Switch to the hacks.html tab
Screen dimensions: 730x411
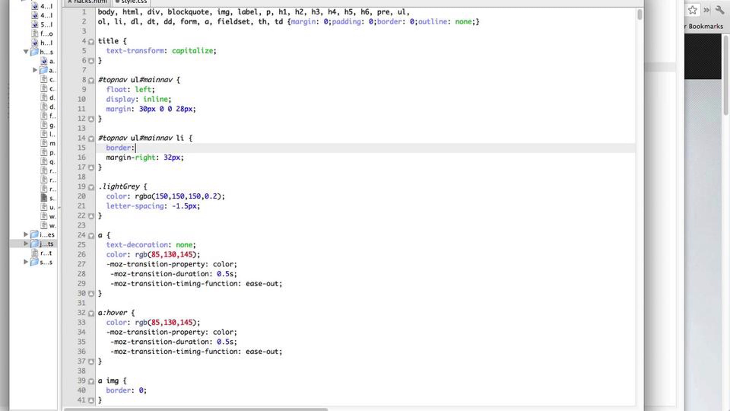(x=88, y=2)
